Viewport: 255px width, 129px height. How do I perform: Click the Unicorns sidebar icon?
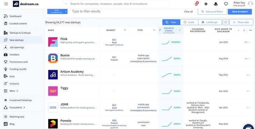[x=6, y=84]
